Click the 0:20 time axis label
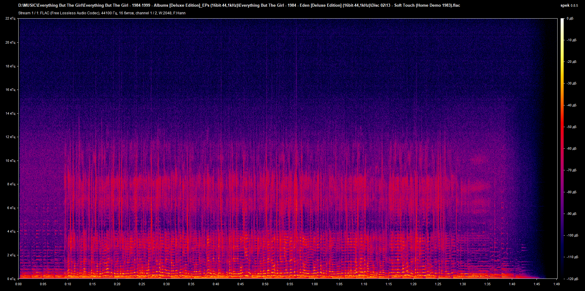Image resolution: width=585 pixels, height=291 pixels. 117,284
